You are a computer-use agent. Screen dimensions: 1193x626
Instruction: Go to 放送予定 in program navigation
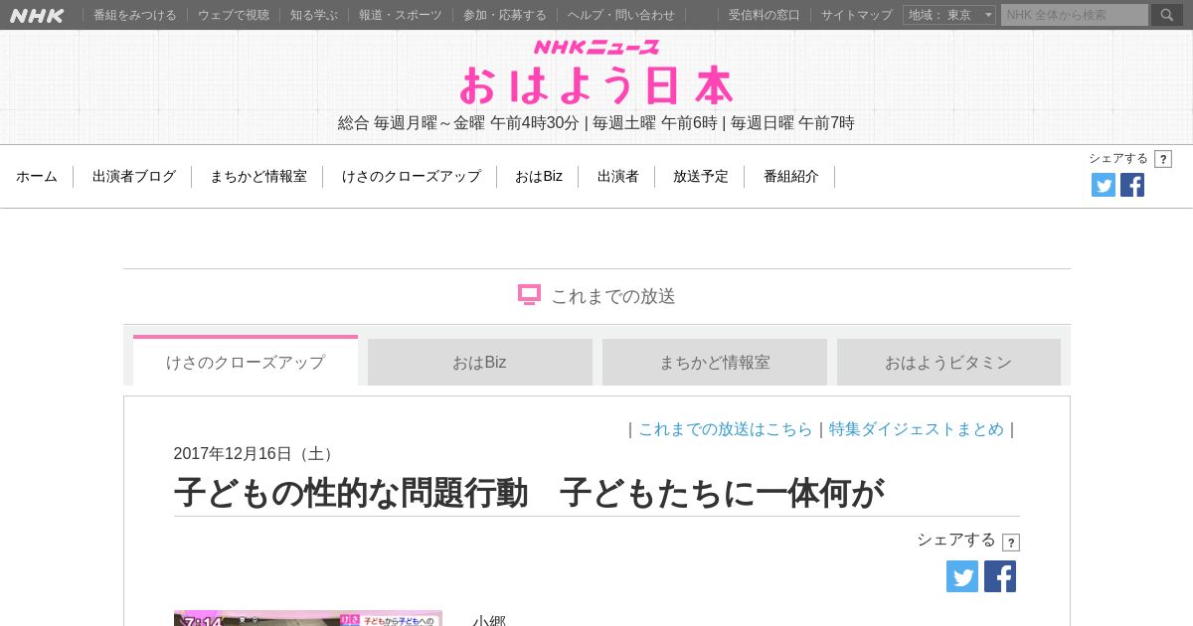click(x=701, y=176)
